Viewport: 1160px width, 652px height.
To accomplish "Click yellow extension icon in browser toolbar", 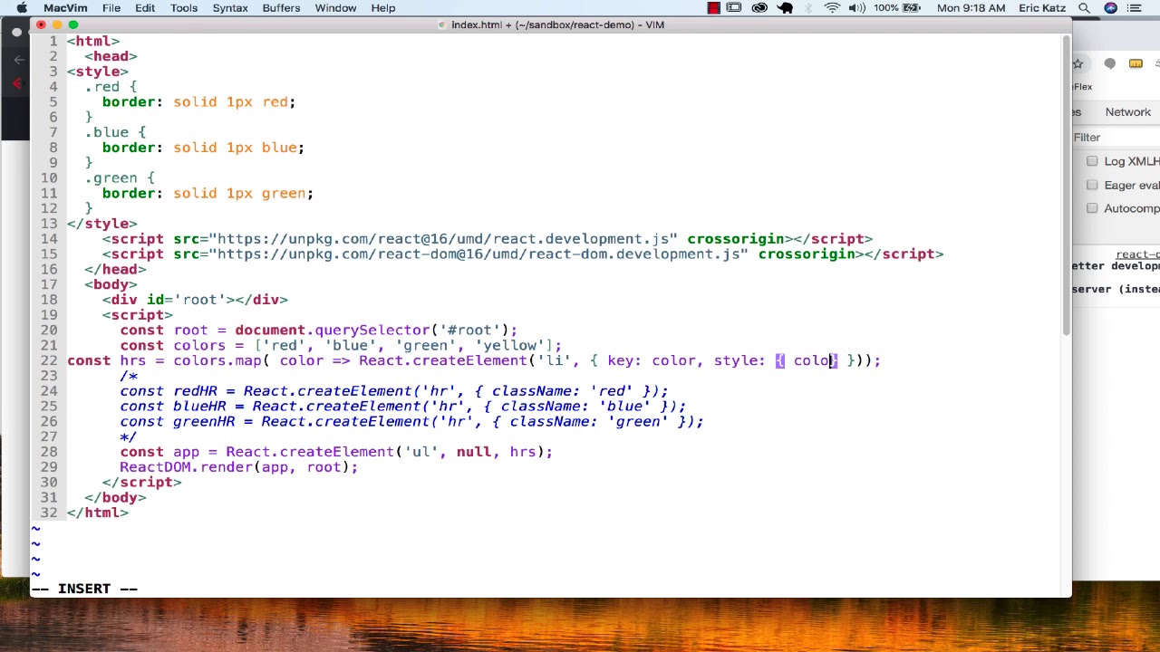I will (x=1137, y=63).
